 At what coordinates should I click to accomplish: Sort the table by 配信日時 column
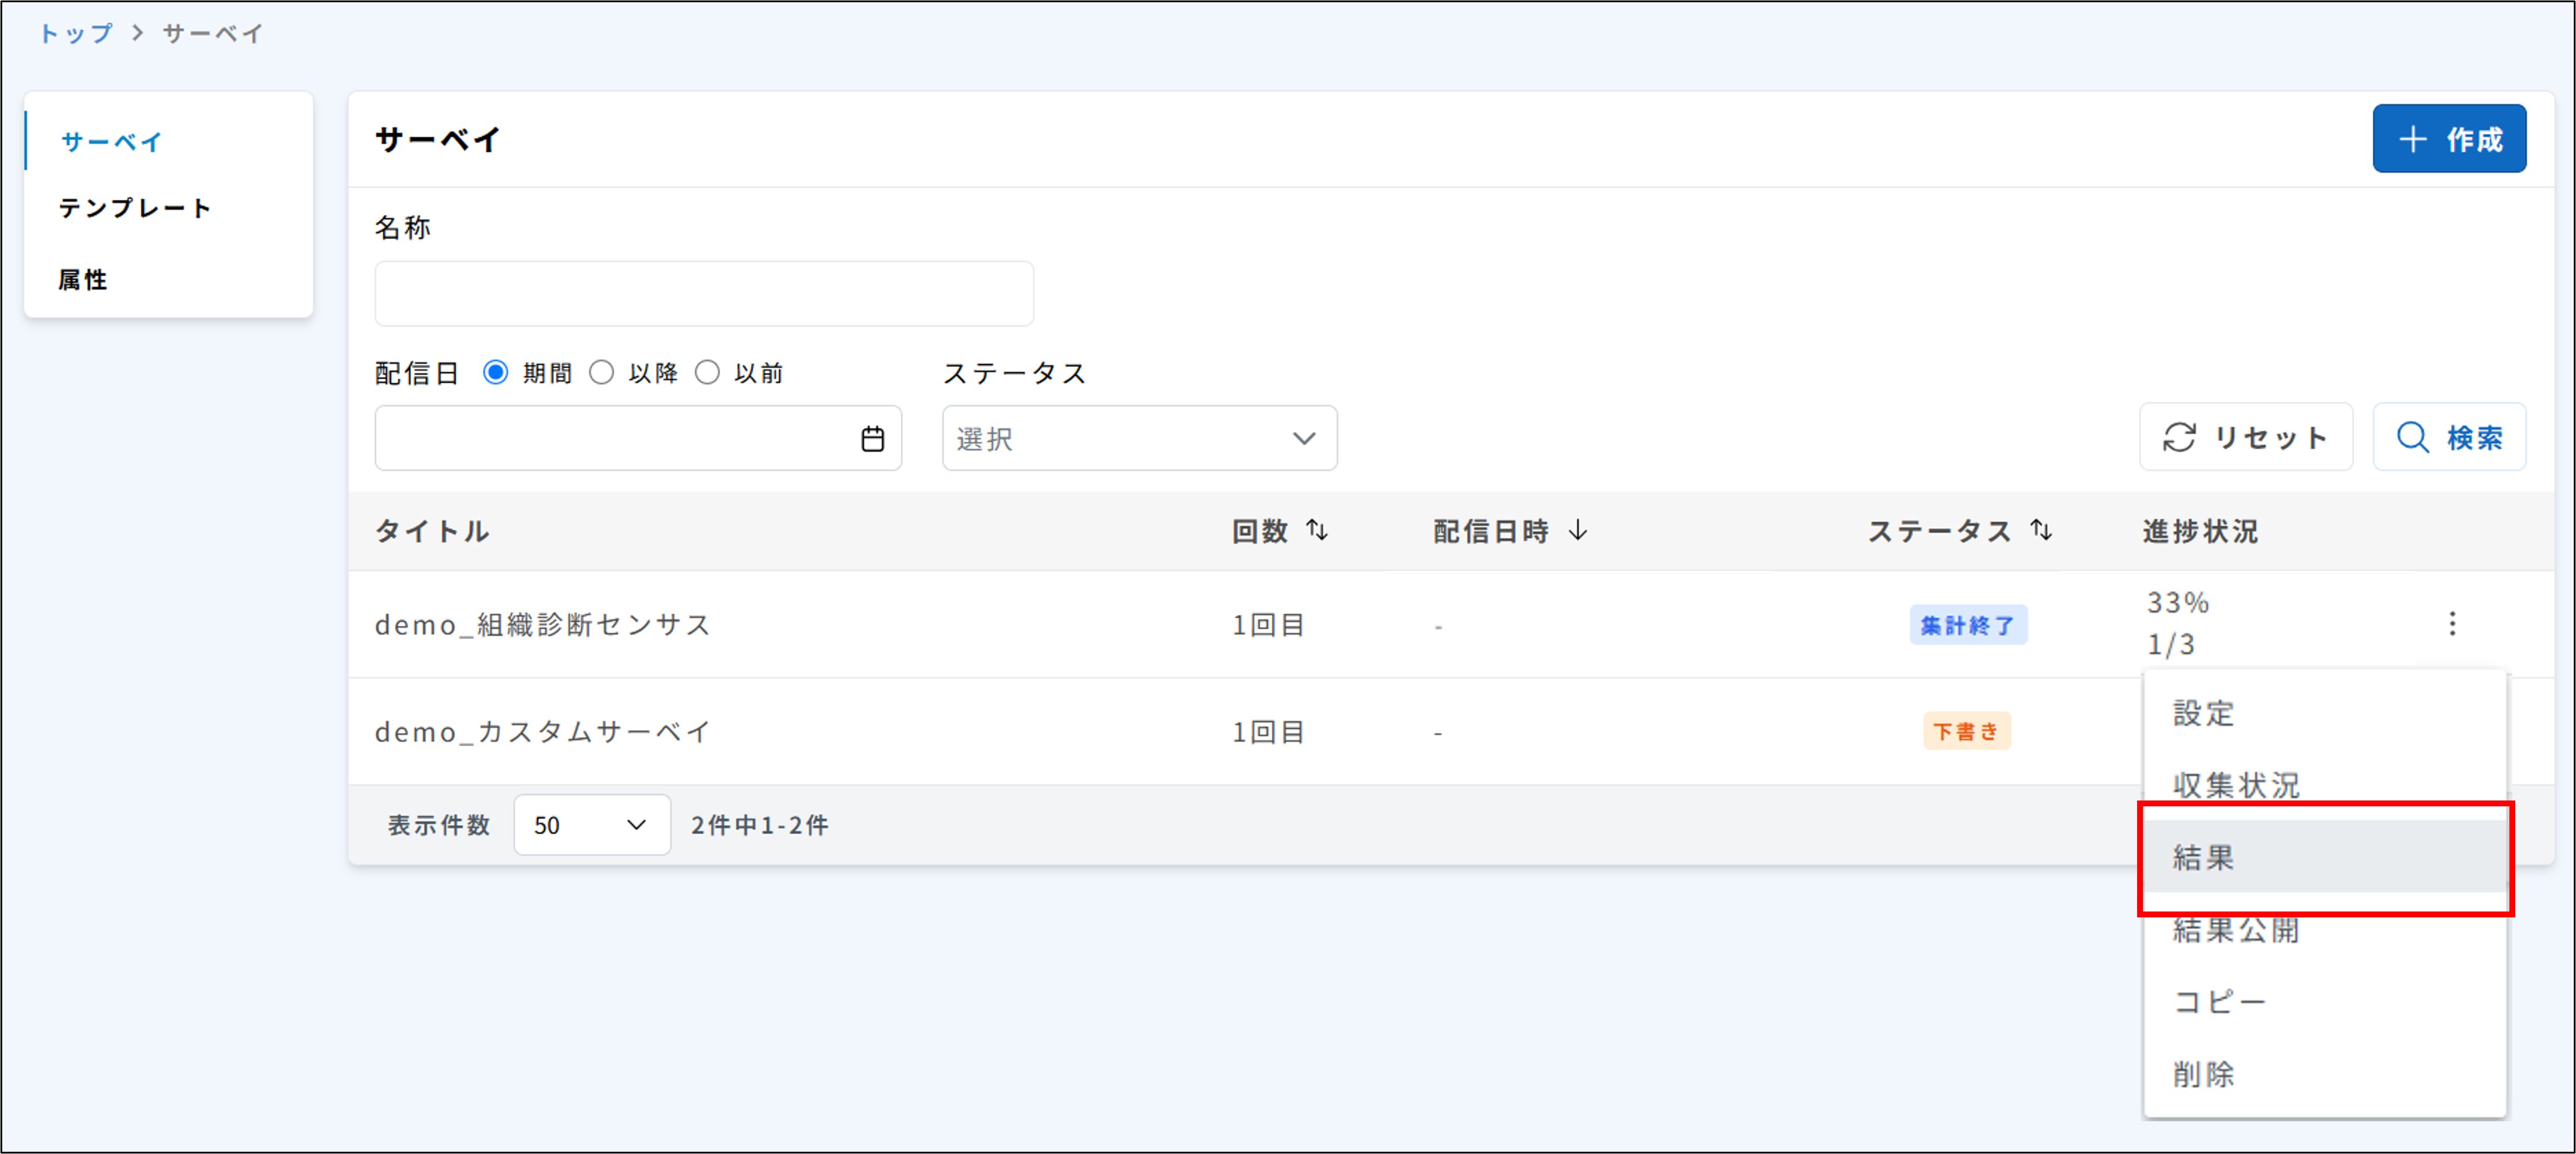point(1578,531)
